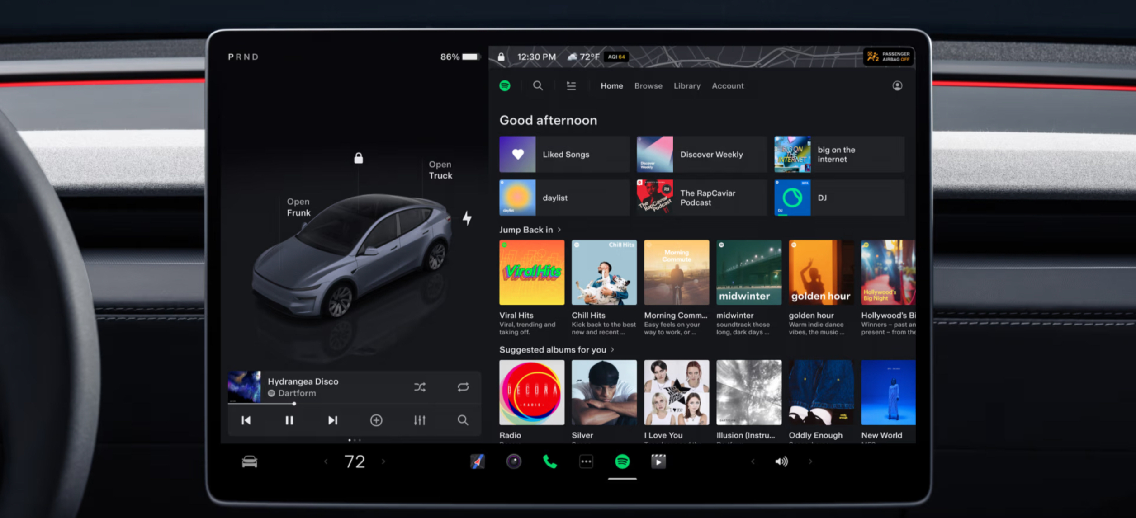Tap the battery percentage indicator
1136x518 pixels.
coord(459,57)
